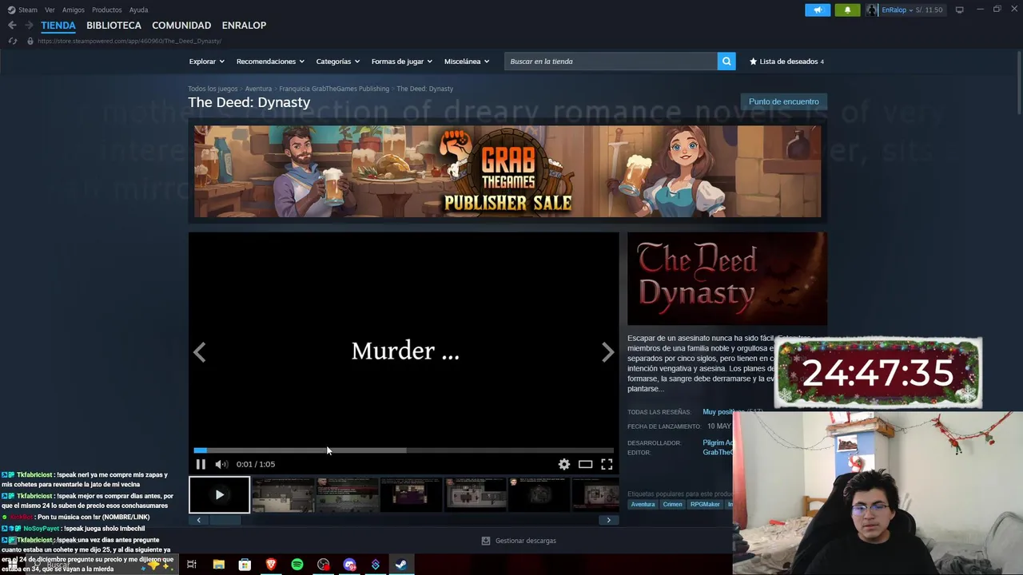The width and height of the screenshot is (1023, 575).
Task: Seek in the trailer progress bar
Action: click(404, 450)
